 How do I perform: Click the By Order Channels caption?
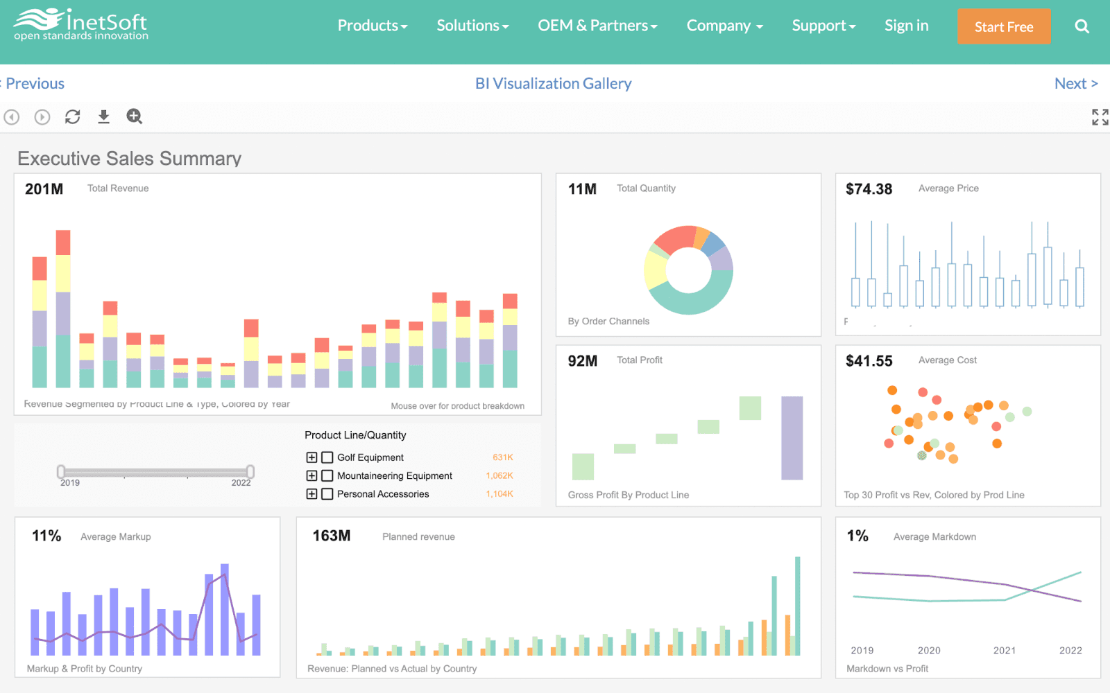[x=608, y=322]
